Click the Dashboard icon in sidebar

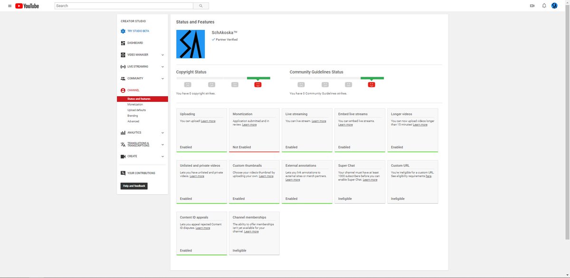click(123, 43)
